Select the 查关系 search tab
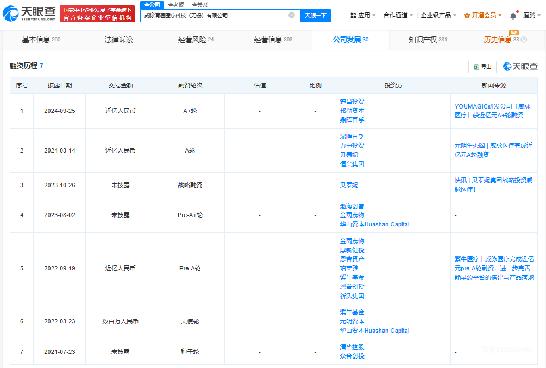This screenshot has height=368, width=546. (200, 5)
